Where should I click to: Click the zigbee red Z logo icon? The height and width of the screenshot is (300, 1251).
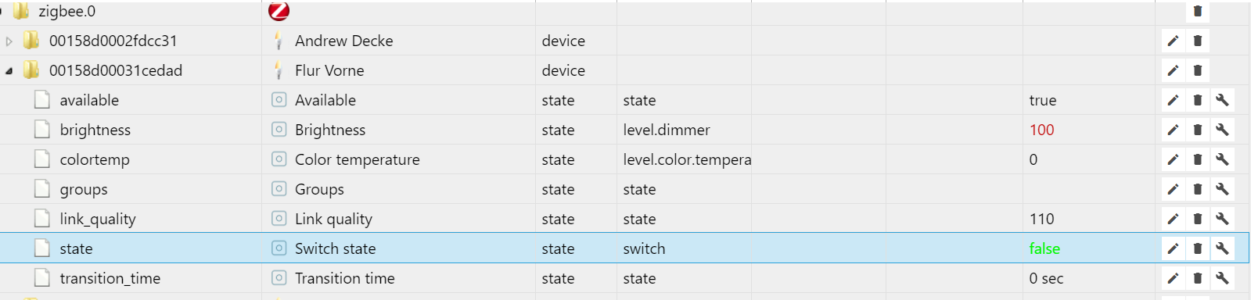(x=279, y=11)
